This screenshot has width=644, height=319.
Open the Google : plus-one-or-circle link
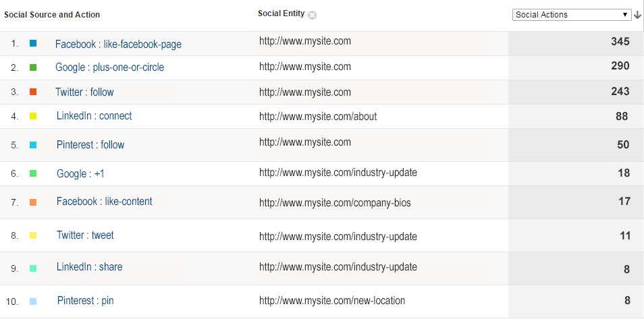(x=109, y=67)
